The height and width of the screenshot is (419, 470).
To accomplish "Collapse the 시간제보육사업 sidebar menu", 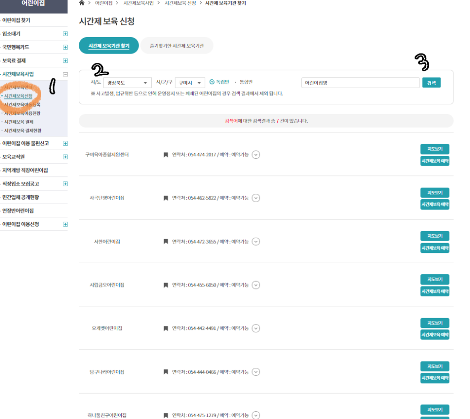I will click(65, 74).
